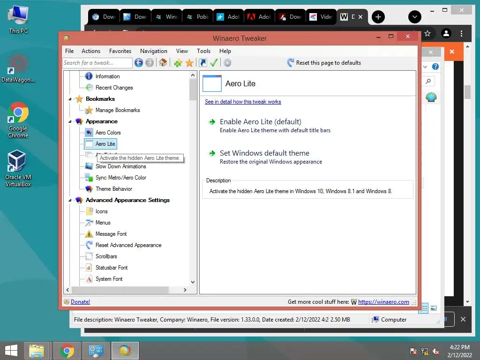Open the Navigation menu

[154, 51]
